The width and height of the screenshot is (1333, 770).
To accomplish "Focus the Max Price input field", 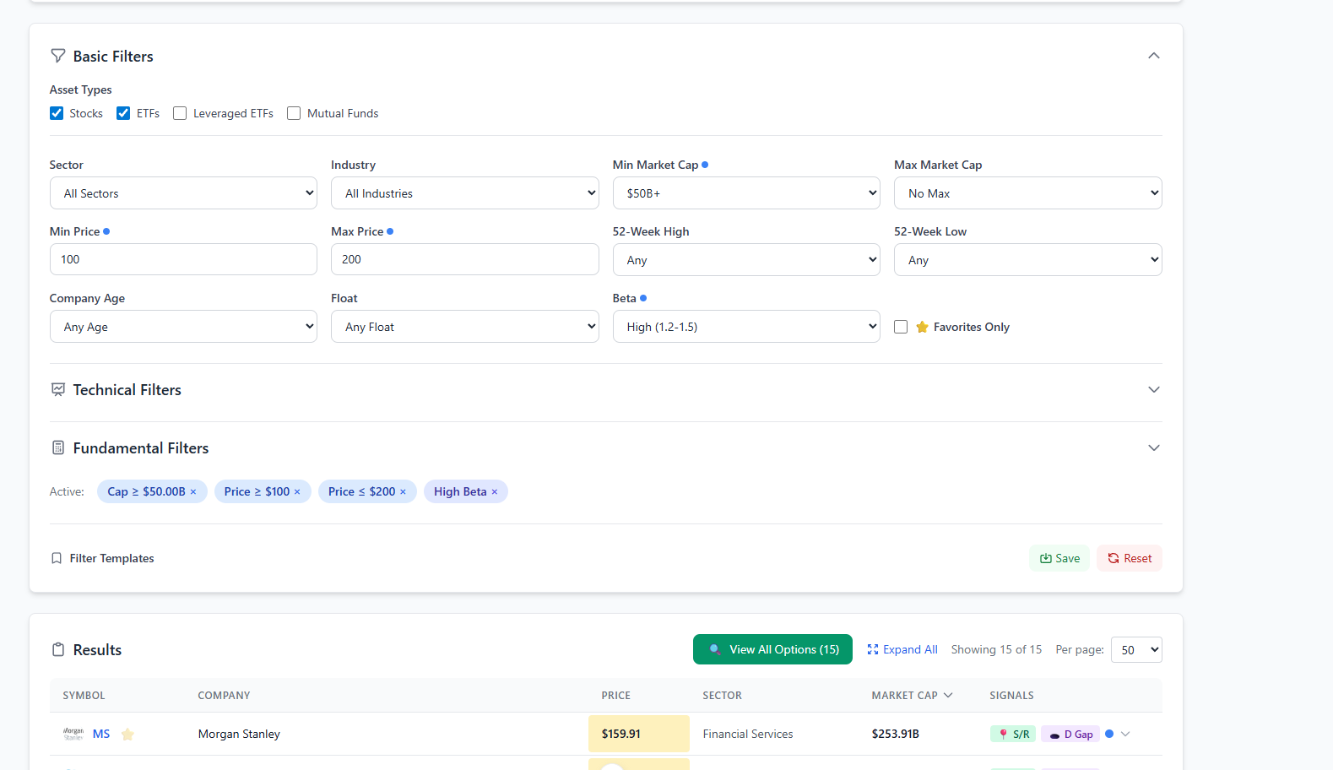I will pyautogui.click(x=465, y=259).
